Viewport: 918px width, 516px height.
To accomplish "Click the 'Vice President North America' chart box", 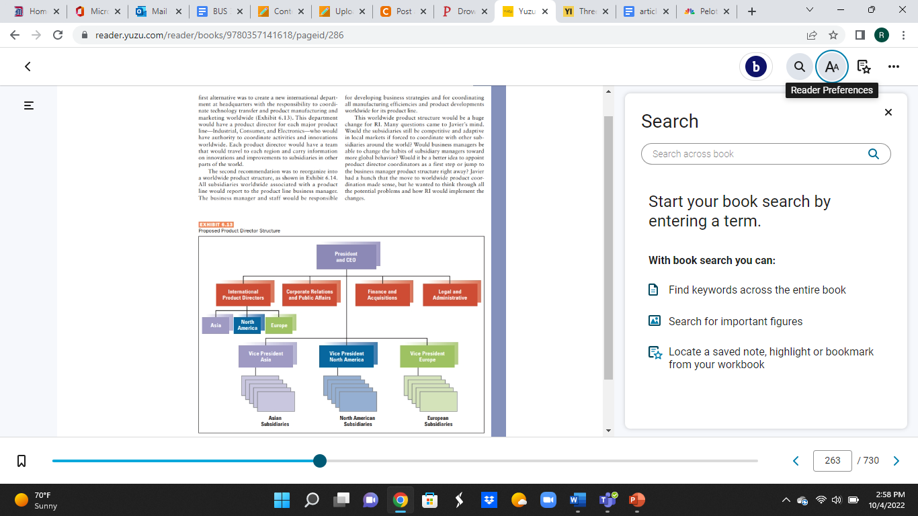I will (346, 356).
